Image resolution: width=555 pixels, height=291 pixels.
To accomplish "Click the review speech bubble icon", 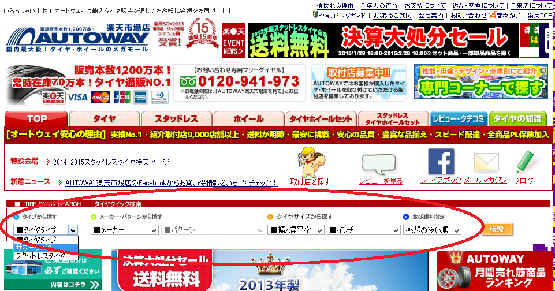I will (x=378, y=164).
